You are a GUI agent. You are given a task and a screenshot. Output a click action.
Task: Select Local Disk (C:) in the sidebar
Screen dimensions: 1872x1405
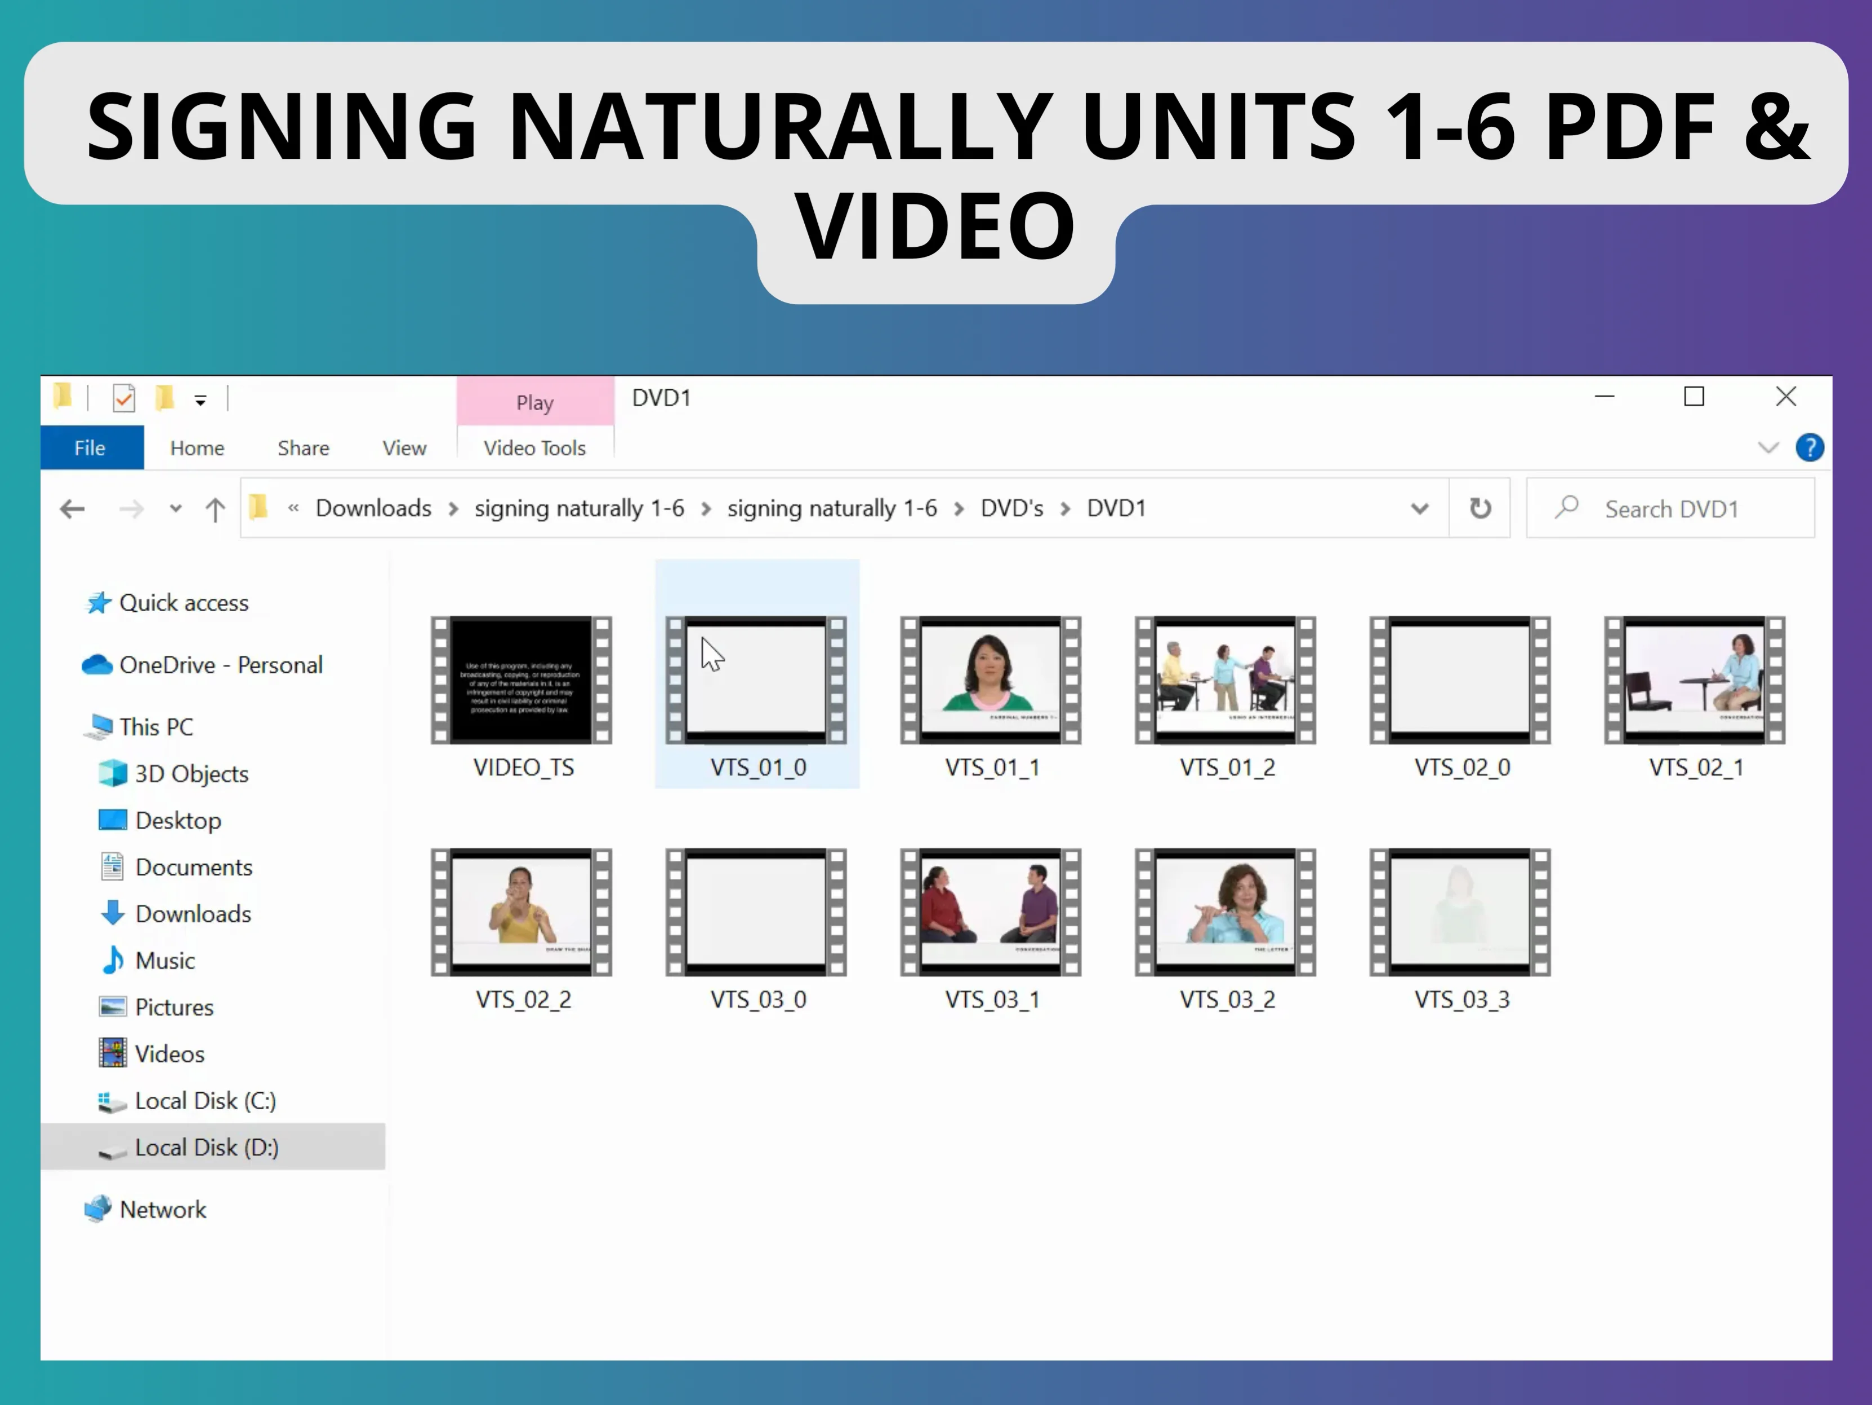point(205,1100)
